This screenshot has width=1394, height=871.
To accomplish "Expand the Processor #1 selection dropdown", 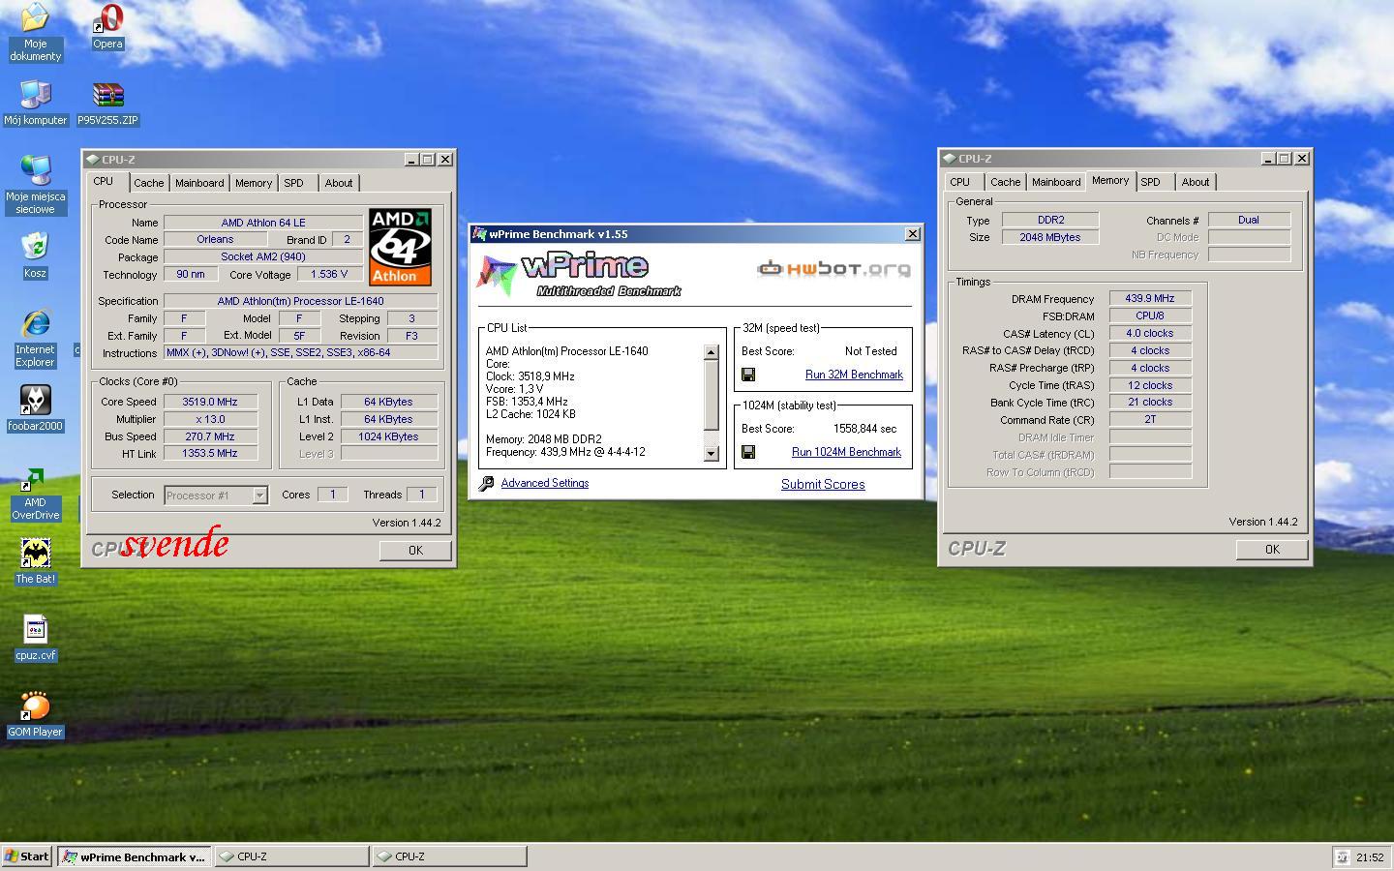I will coord(259,496).
